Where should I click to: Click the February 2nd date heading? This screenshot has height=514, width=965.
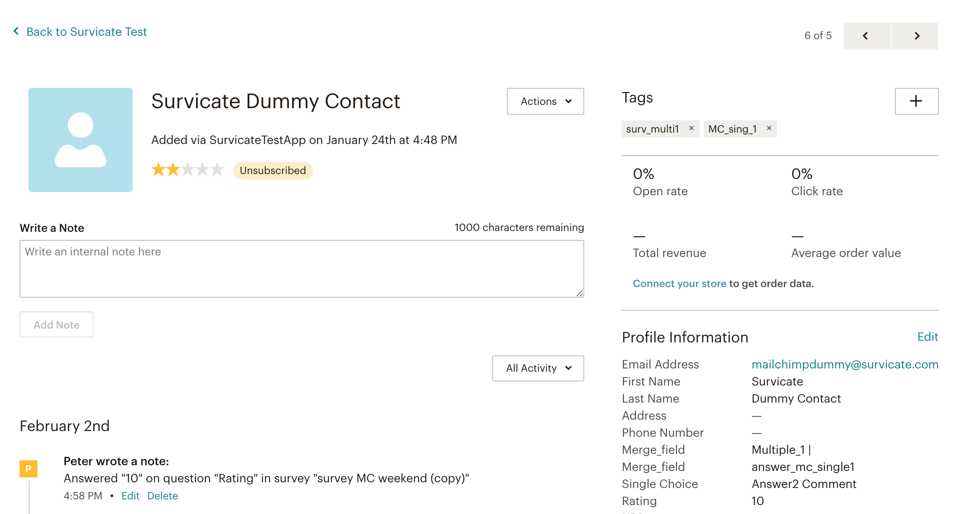click(x=65, y=426)
